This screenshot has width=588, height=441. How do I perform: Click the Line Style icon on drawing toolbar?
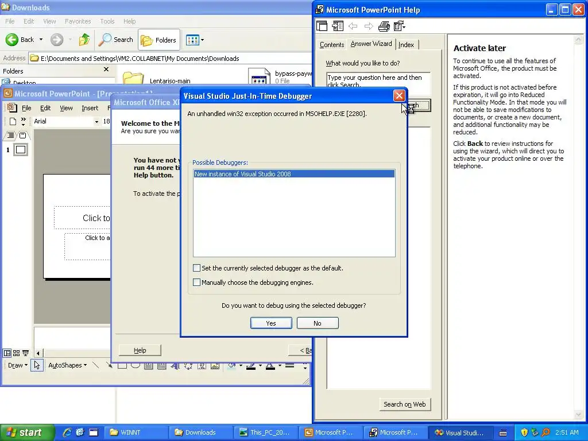(289, 366)
